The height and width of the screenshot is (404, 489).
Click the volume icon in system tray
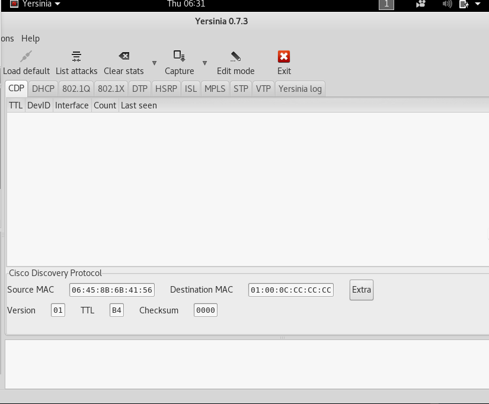[447, 4]
